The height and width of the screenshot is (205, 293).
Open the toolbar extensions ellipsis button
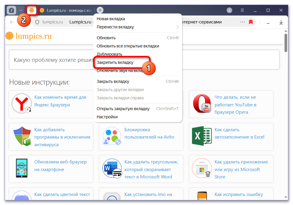click(x=268, y=23)
